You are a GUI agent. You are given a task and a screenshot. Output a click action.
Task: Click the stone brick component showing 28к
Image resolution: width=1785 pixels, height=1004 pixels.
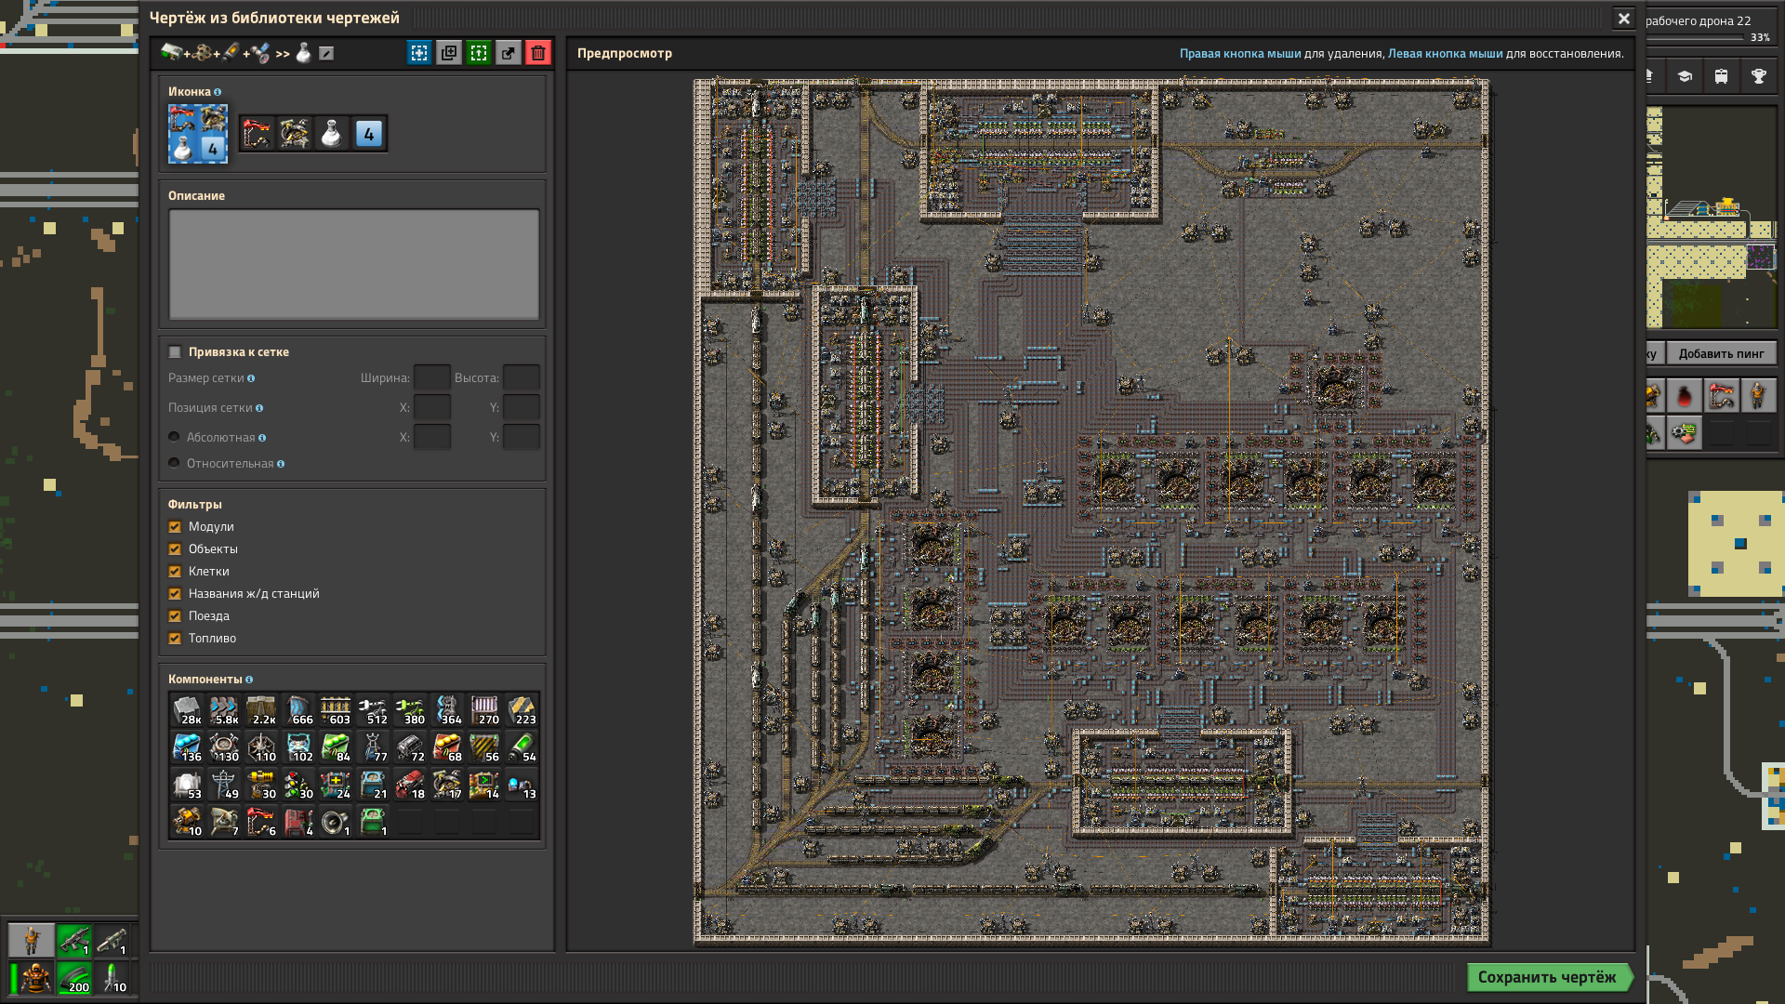click(187, 710)
